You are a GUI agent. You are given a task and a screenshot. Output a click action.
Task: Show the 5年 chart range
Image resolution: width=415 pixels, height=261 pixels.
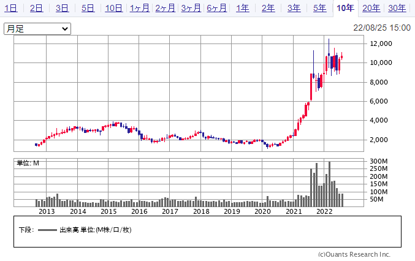pyautogui.click(x=320, y=8)
